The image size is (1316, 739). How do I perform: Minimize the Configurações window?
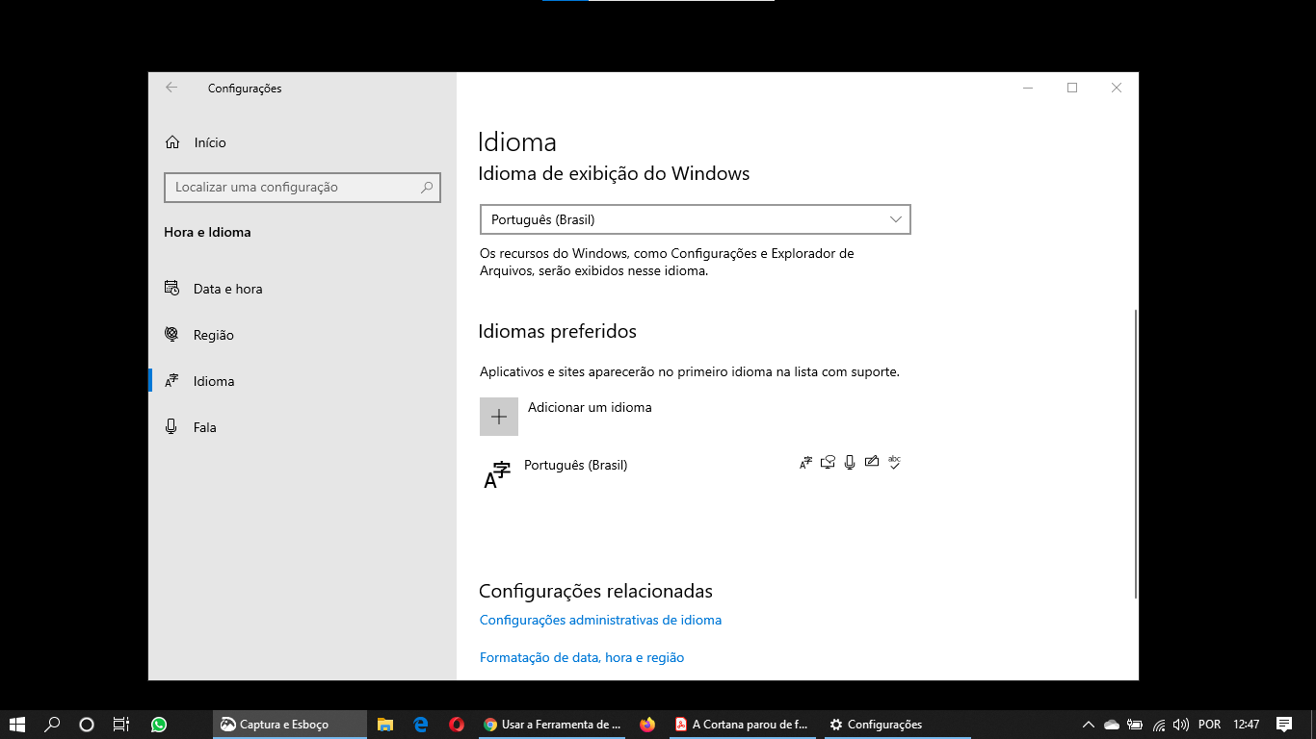(x=1028, y=88)
